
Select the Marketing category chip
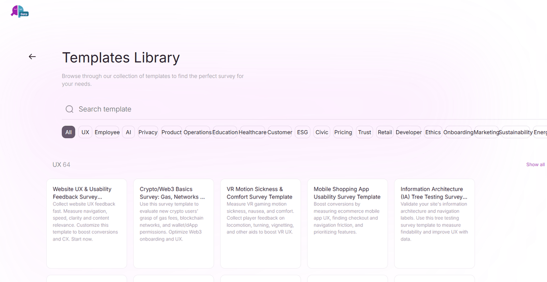click(x=486, y=132)
